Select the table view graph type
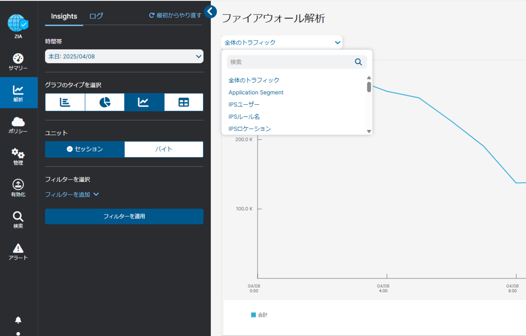Screen dimensions: 526x336 (x=184, y=102)
